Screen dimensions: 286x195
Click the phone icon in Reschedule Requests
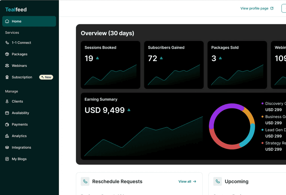85,181
